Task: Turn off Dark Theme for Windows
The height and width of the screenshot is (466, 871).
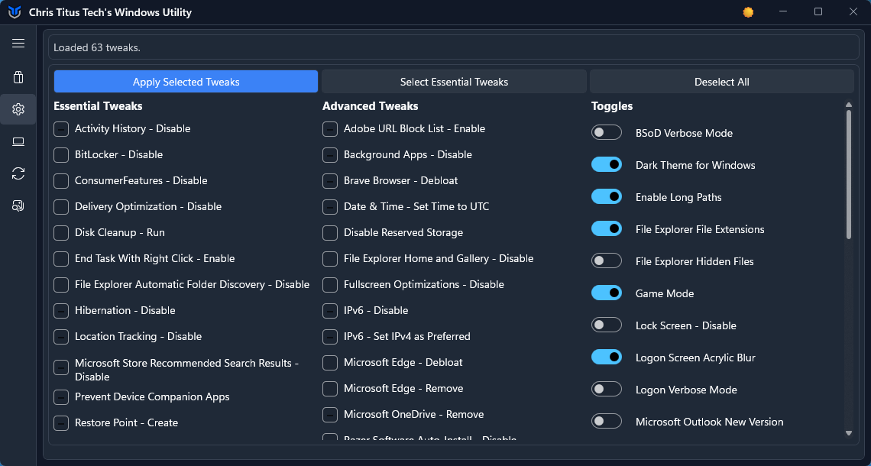Action: coord(606,164)
